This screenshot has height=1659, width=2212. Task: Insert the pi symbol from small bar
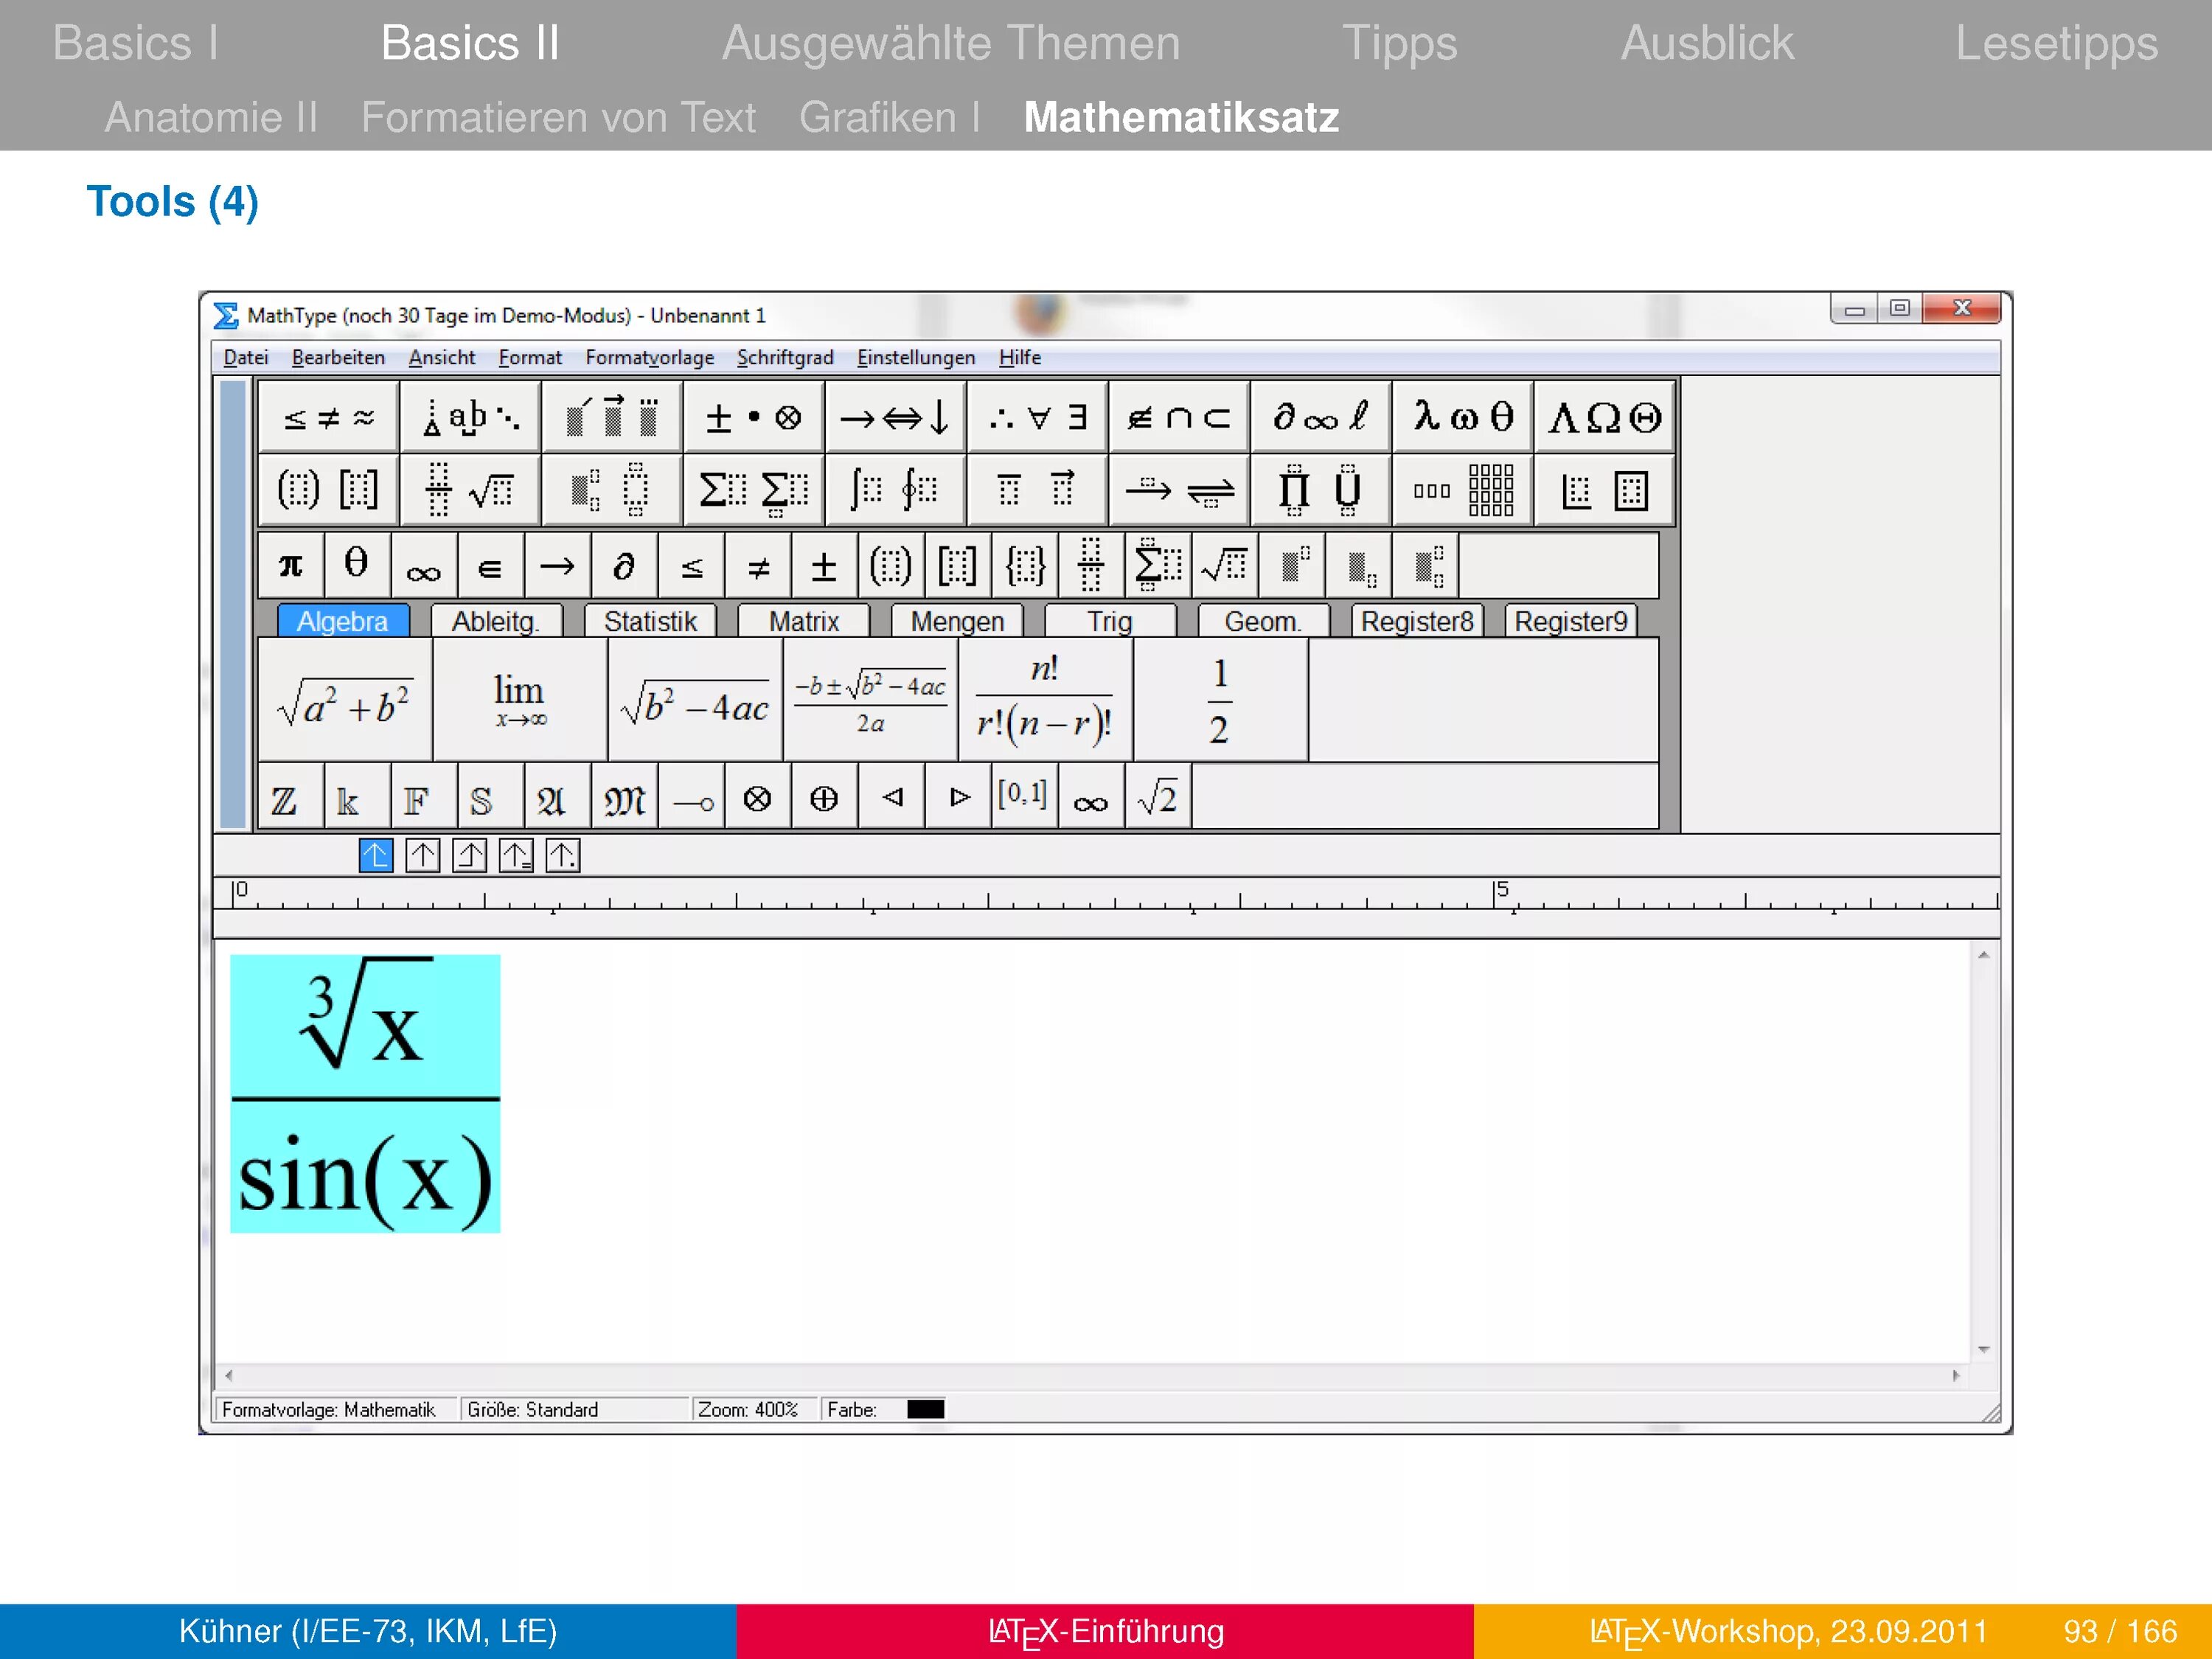(291, 566)
